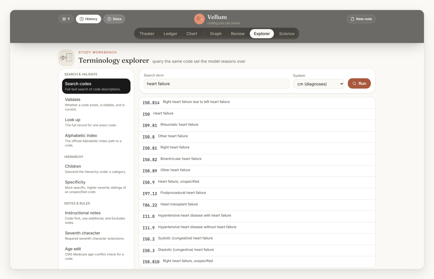Select the Explorer tab
This screenshot has height=279, width=434.
[262, 34]
